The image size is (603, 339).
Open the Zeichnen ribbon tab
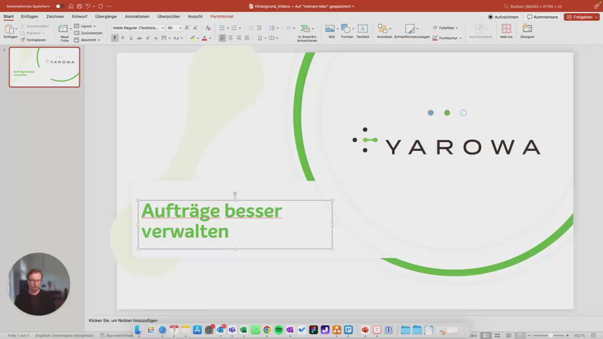coord(55,16)
